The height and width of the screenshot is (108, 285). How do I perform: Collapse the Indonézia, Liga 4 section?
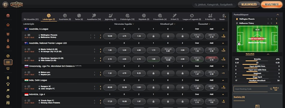pos(223,94)
